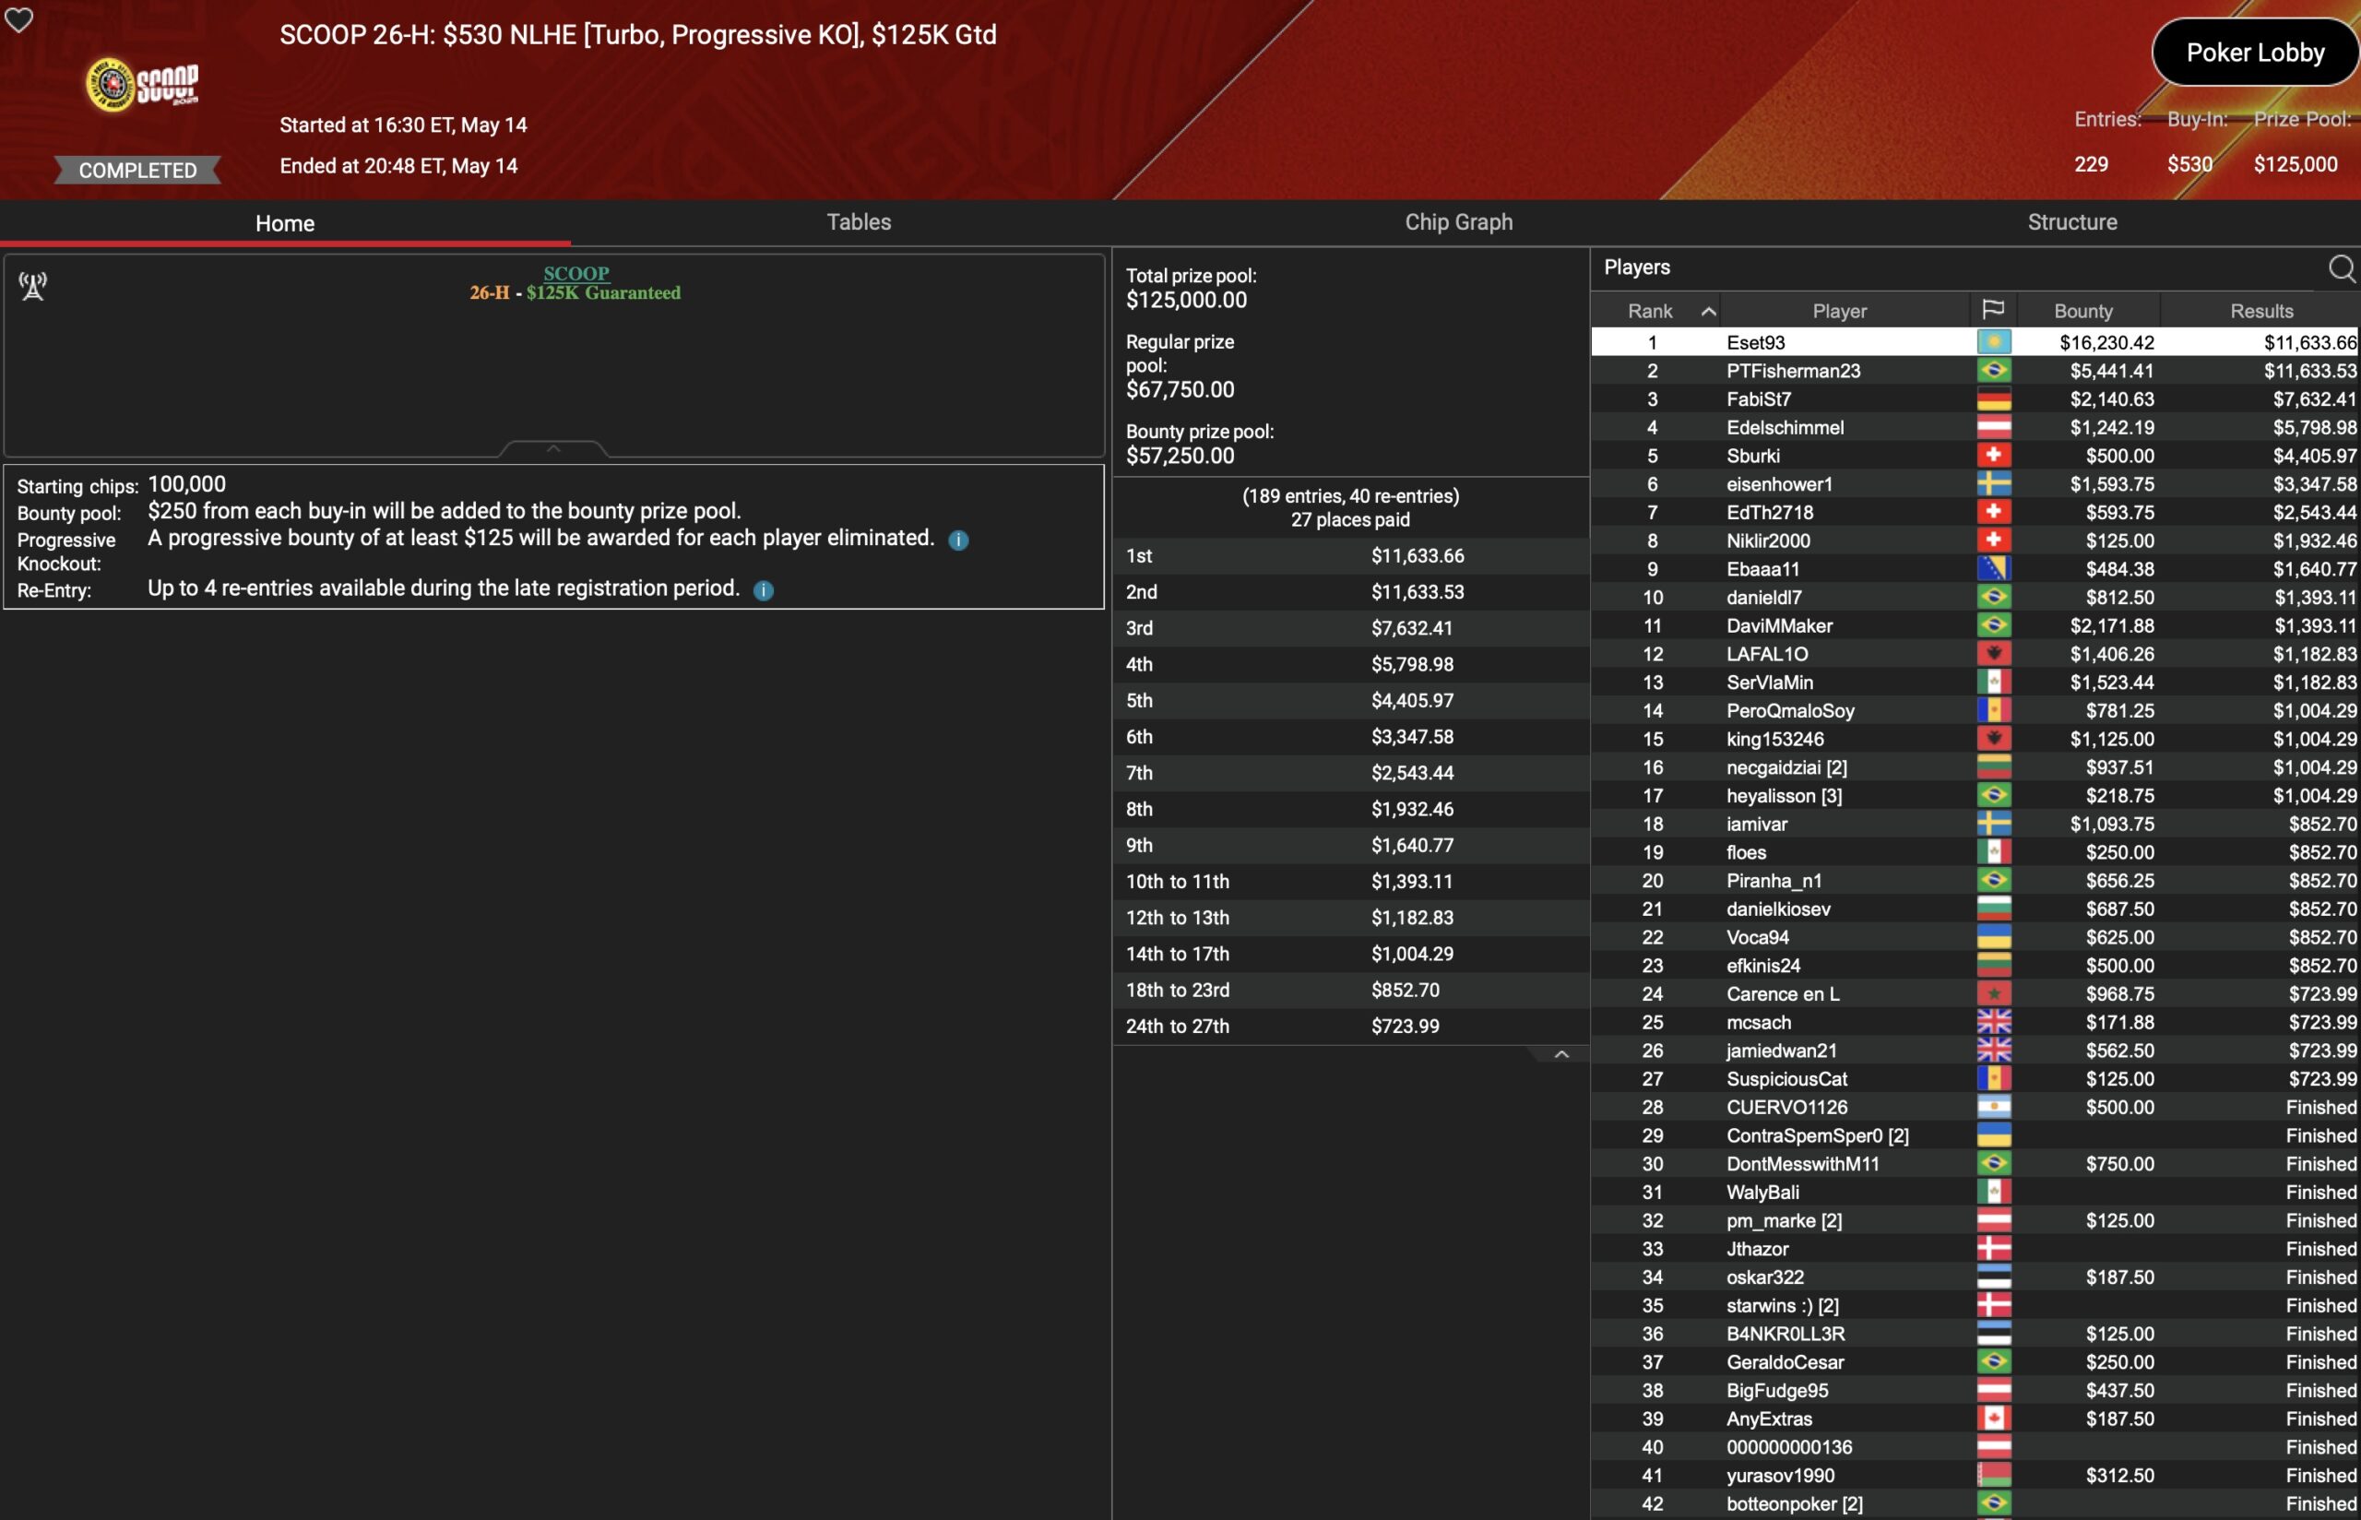2361x1520 pixels.
Task: Switch to the Structure tab
Action: pos(2070,222)
